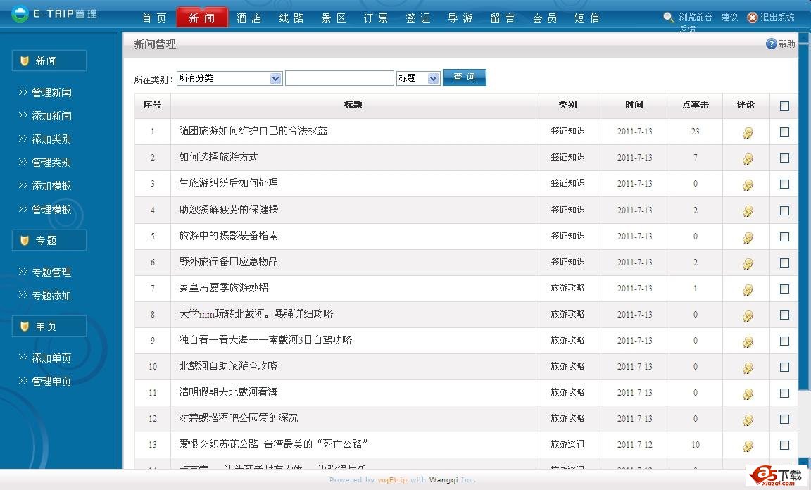The width and height of the screenshot is (811, 490).
Task: Click the magnifier browse frontend icon
Action: pos(669,18)
